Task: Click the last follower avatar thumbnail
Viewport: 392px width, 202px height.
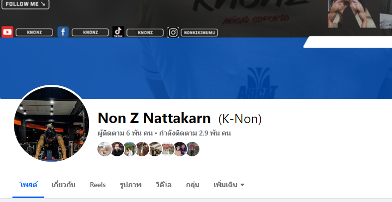Action: pyautogui.click(x=193, y=149)
